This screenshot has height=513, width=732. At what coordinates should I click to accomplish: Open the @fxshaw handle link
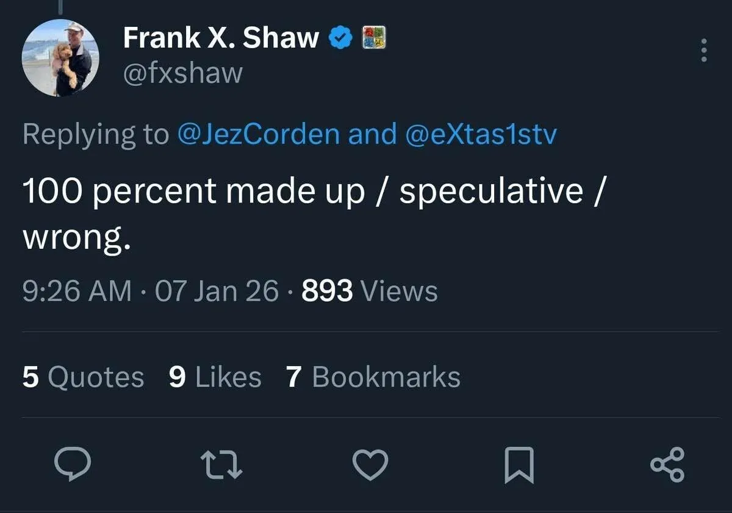[183, 73]
